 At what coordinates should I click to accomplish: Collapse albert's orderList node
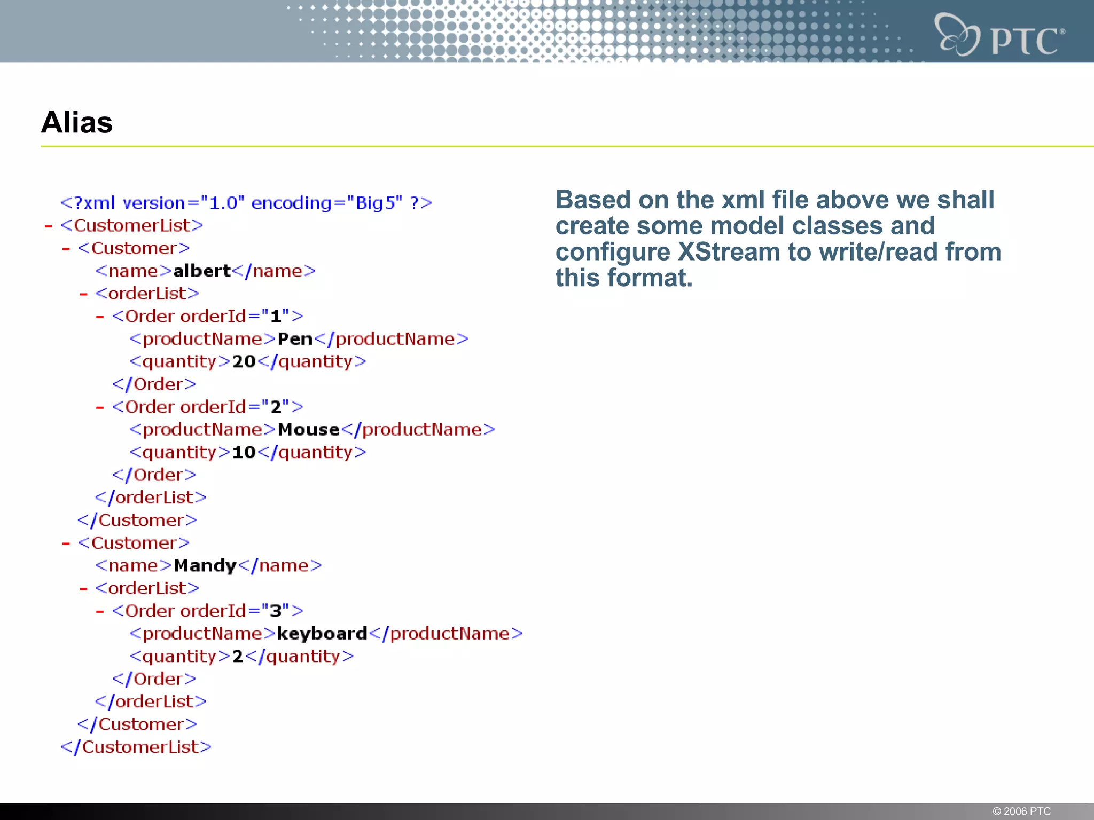pyautogui.click(x=84, y=294)
